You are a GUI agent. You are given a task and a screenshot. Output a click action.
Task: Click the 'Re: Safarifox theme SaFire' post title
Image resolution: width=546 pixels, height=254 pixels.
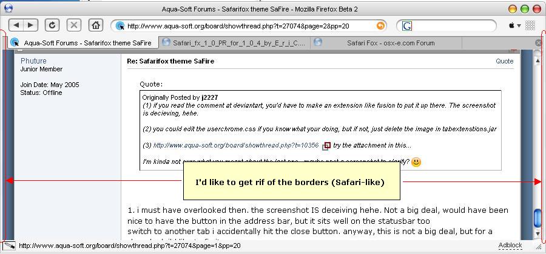pos(170,62)
